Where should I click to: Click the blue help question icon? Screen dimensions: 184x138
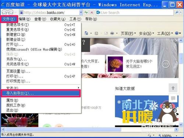[x=177, y=33]
